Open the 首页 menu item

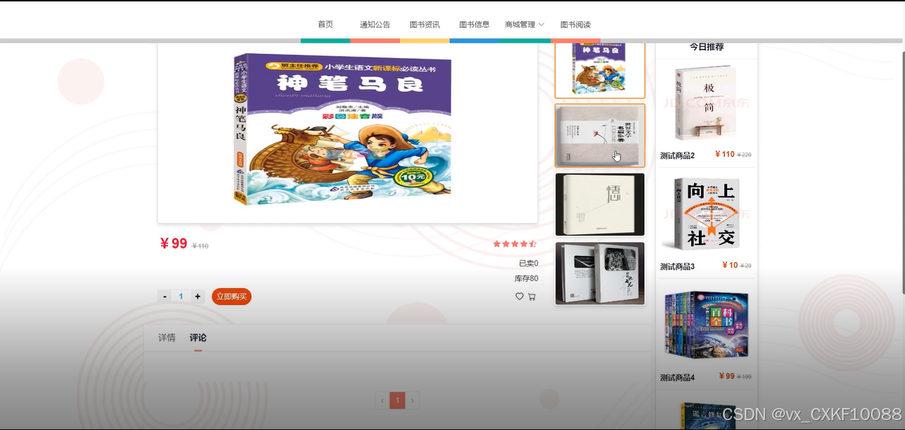click(x=325, y=24)
